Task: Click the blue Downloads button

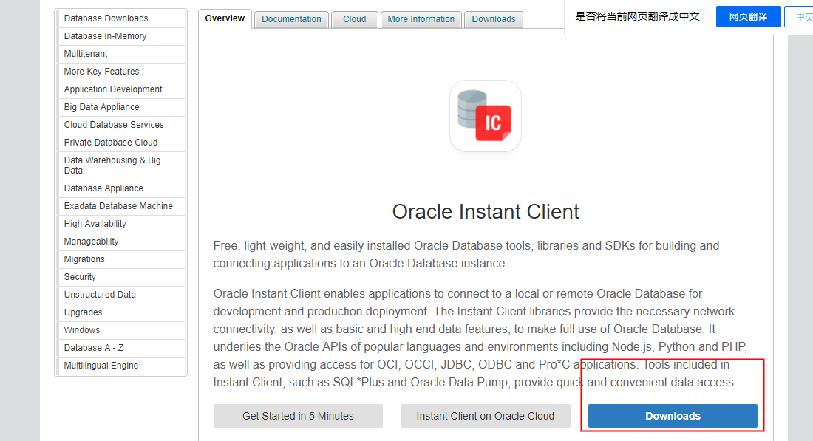Action: point(673,416)
